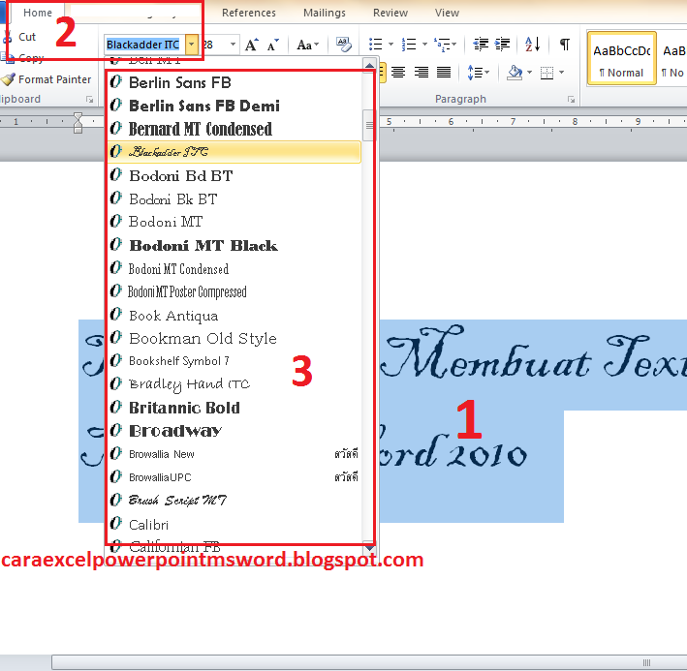
Task: Open the References tab
Action: point(249,13)
